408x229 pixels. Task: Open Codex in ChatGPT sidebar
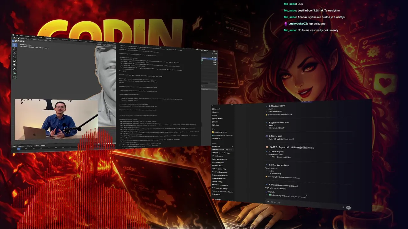coord(215,122)
